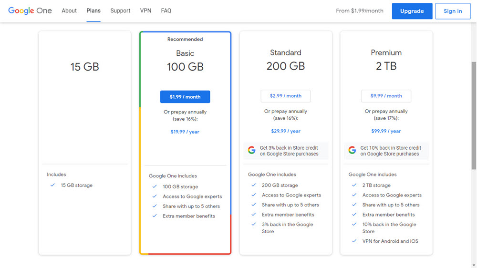Open the FAQ section
Image resolution: width=477 pixels, height=268 pixels.
166,10
